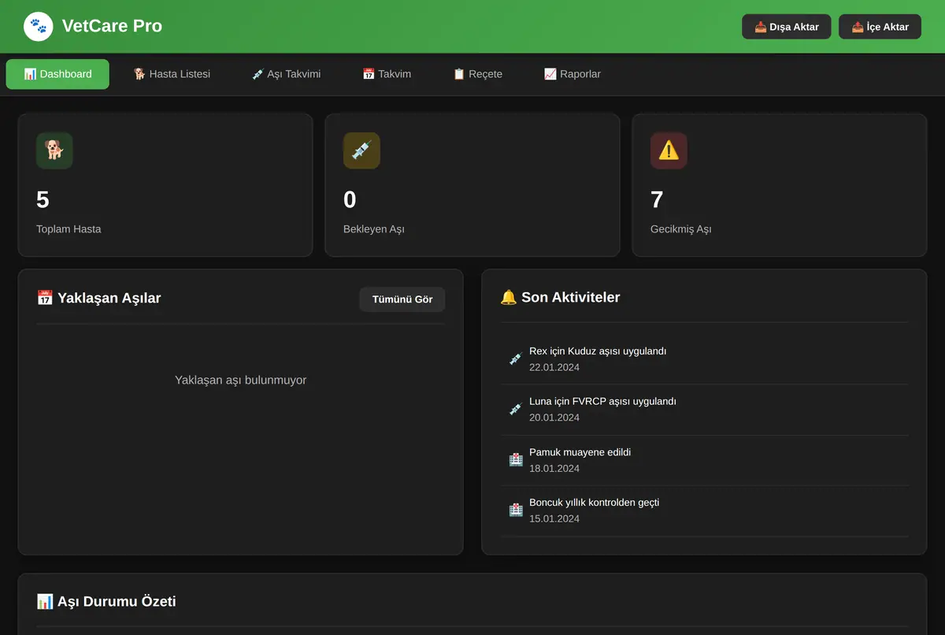Click the hospital icon beside Boncuk yıllık kontrol
Image resolution: width=945 pixels, height=635 pixels.
(x=516, y=511)
